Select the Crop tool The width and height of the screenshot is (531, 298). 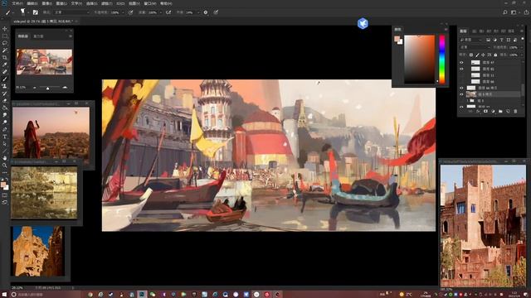[5, 57]
